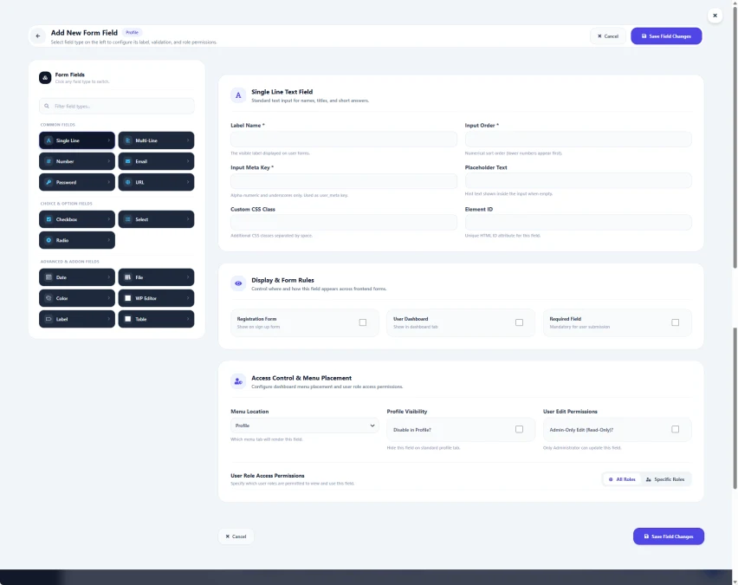Click the chevron on the Checkbox tile
This screenshot has width=738, height=585.
click(x=109, y=219)
